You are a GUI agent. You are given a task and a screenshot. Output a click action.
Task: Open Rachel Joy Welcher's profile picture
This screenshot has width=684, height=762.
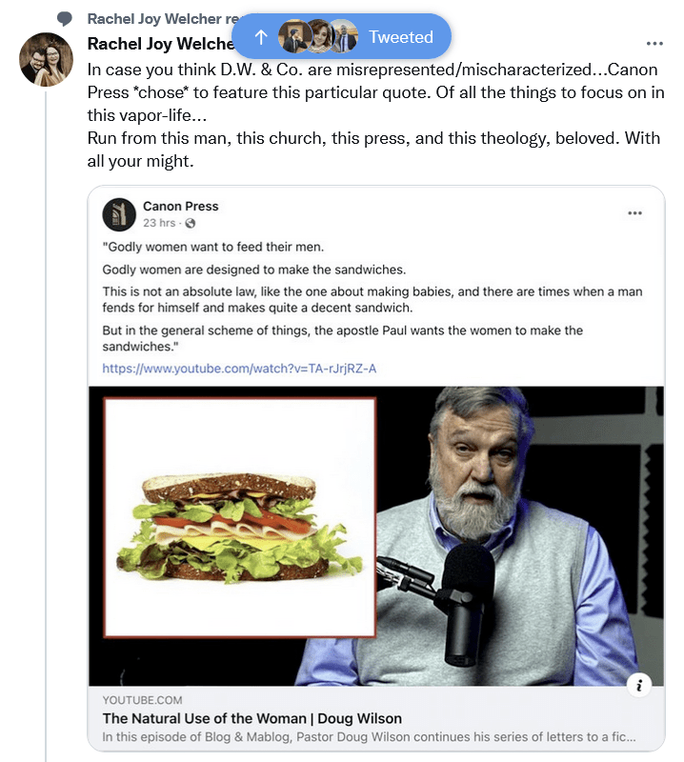click(x=46, y=59)
